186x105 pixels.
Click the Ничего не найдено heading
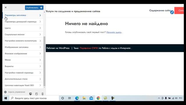pyautogui.click(x=87, y=24)
